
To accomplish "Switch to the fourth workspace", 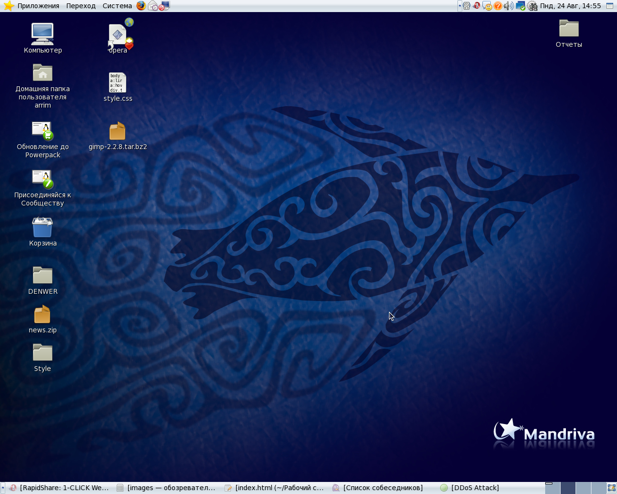I will click(598, 488).
